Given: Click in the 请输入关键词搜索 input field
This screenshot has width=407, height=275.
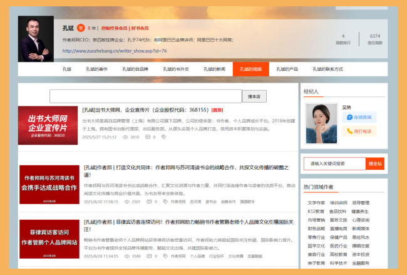Looking at the screenshot, I should pos(334,163).
